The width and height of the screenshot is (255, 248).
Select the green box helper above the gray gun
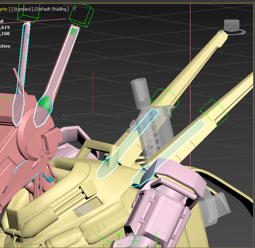click(165, 99)
